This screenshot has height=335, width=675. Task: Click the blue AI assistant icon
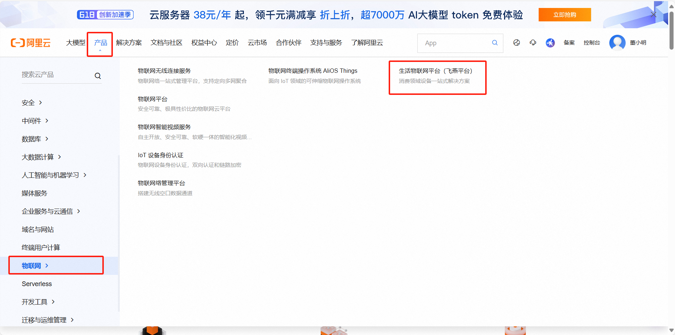(x=550, y=43)
